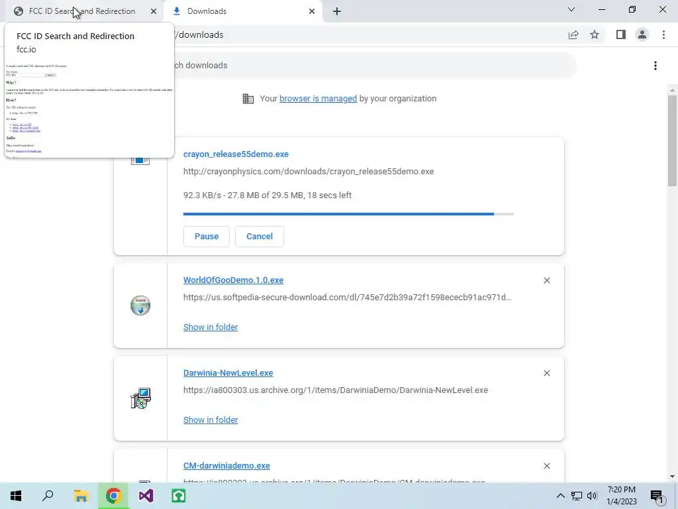Open the network status tray icon
The width and height of the screenshot is (678, 509).
(577, 496)
